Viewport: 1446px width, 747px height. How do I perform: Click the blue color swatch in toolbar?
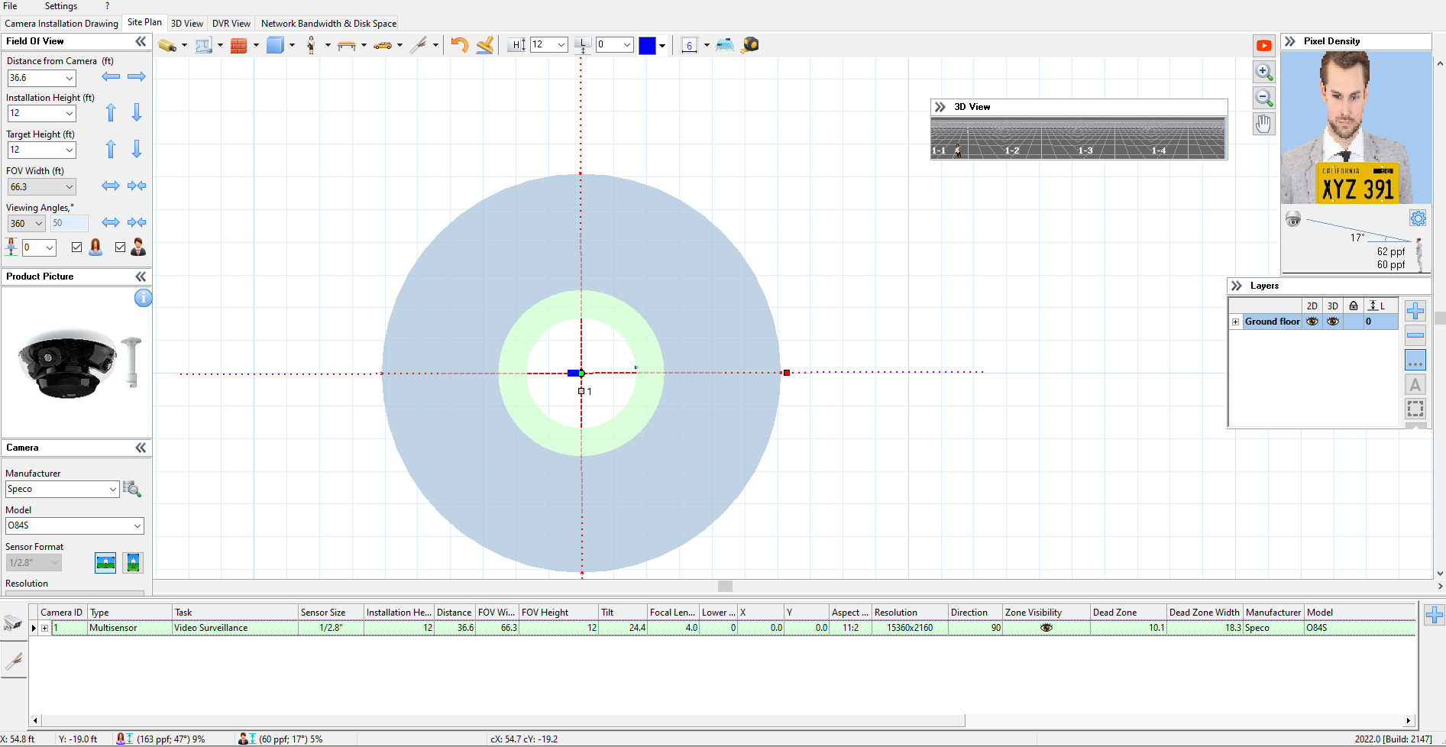click(x=647, y=46)
